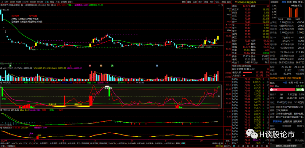Select 同季 in financial panel
This screenshot has height=148, width=305.
click(290, 2)
